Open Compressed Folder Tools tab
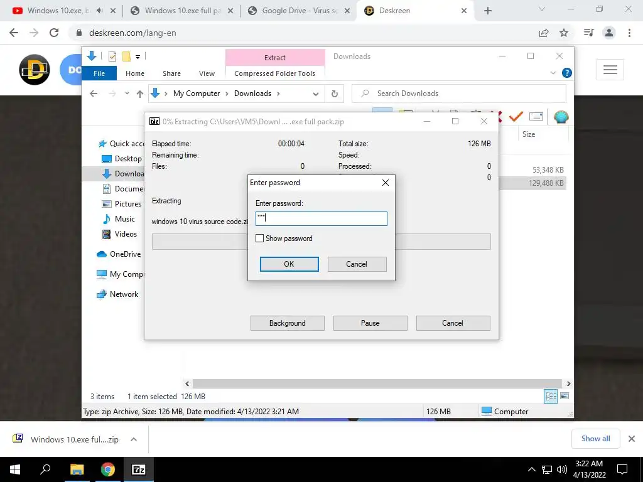 275,73
